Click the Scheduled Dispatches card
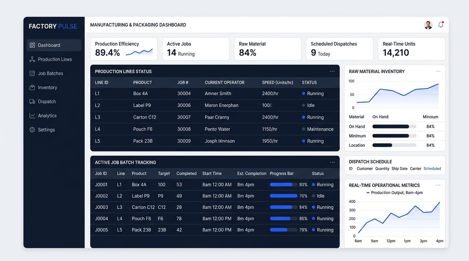 (339, 49)
